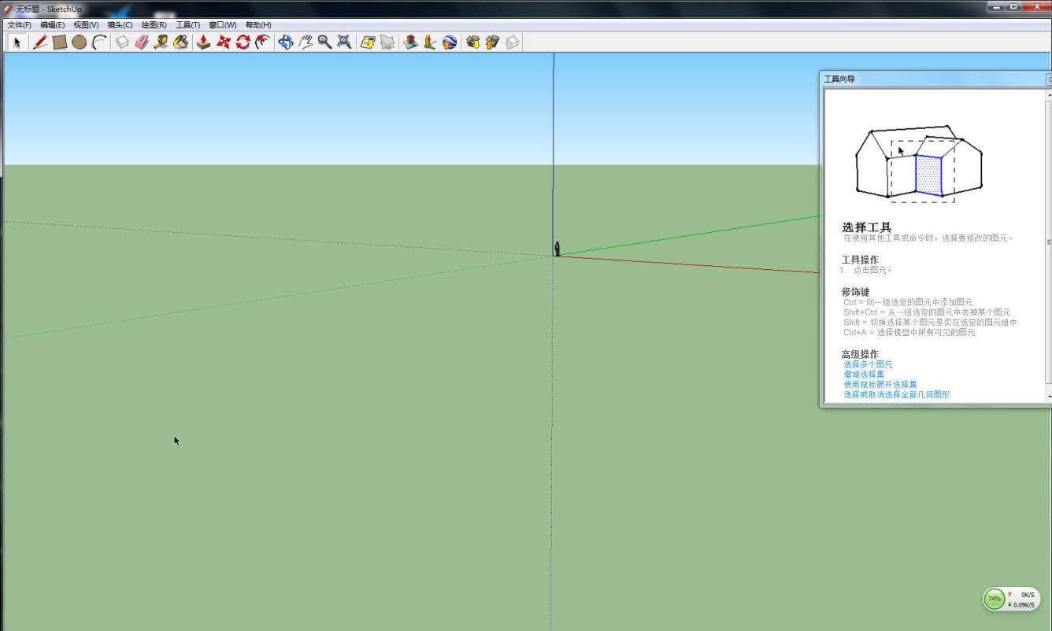Use the Push/Pull tool
Image resolution: width=1052 pixels, height=631 pixels.
click(x=202, y=42)
